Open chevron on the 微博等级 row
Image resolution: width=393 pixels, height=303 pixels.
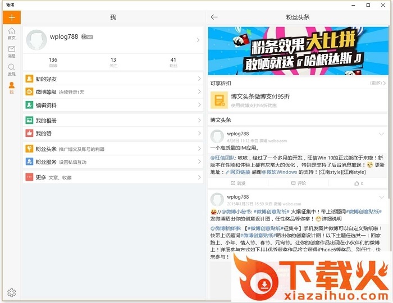tap(199, 92)
